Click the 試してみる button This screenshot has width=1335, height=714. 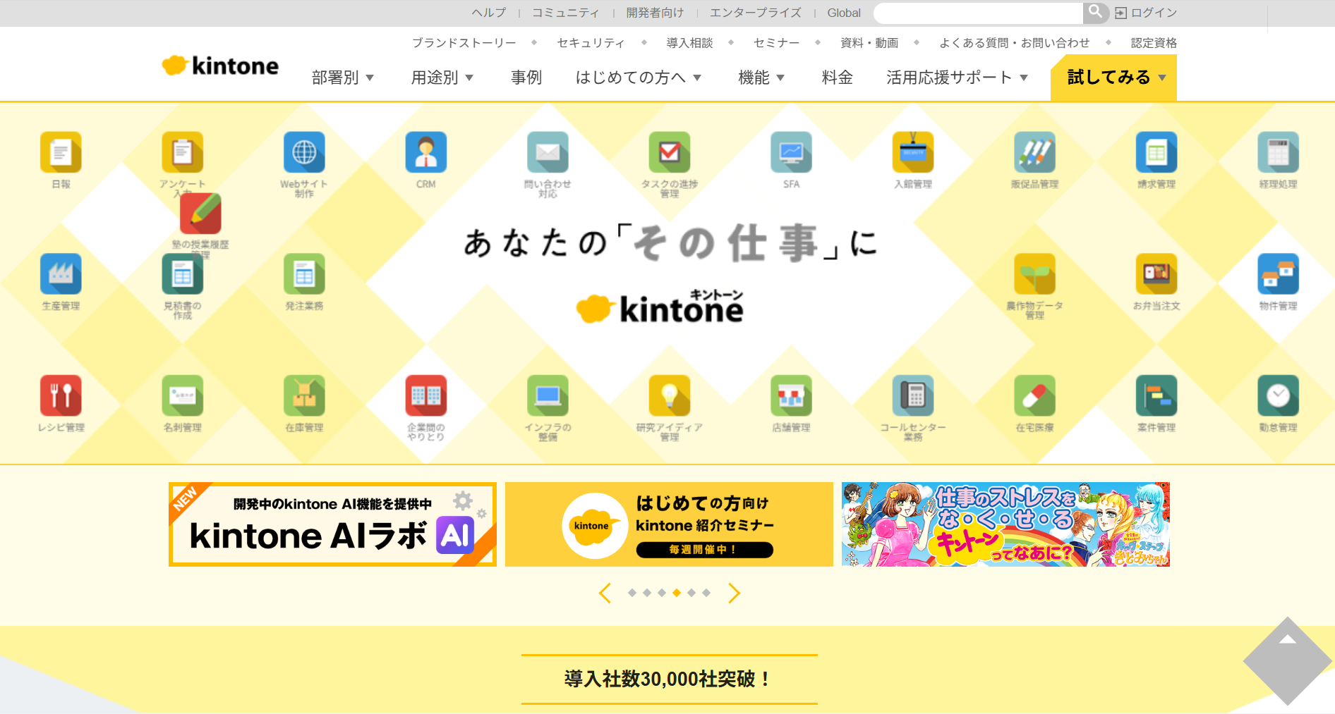click(1111, 78)
